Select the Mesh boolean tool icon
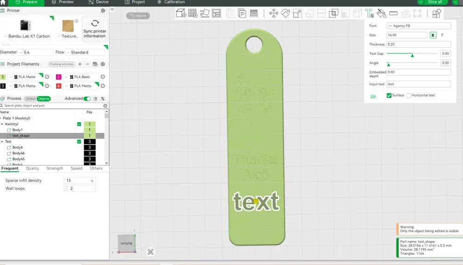This screenshot has width=463, height=265. 333,13
